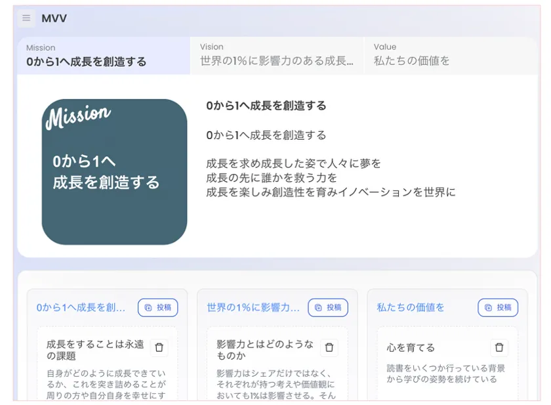Screen dimensions: 551x405
Task: Click the post icon inside the first 投稿 button
Action: 150,307
